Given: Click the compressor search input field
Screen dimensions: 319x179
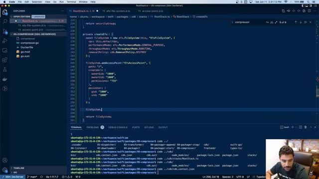Looking at the screenshot, I should point(249,22).
